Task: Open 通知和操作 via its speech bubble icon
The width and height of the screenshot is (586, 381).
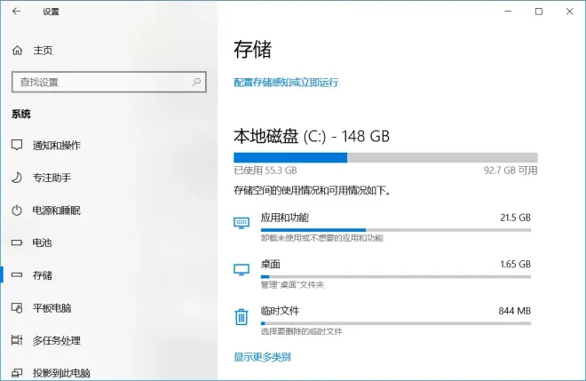Action: point(17,145)
